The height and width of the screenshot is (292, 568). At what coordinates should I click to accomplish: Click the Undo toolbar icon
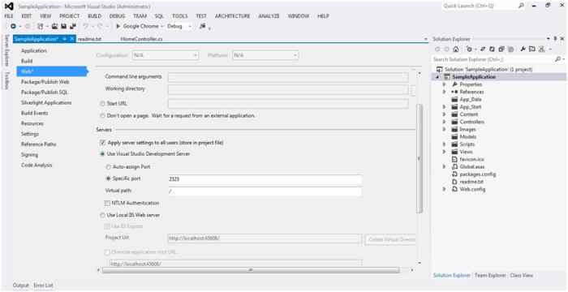click(x=85, y=26)
